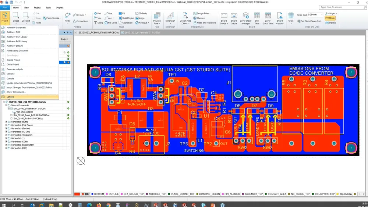Open the Design Rule Check tool
The width and height of the screenshot is (368, 207).
point(185,18)
